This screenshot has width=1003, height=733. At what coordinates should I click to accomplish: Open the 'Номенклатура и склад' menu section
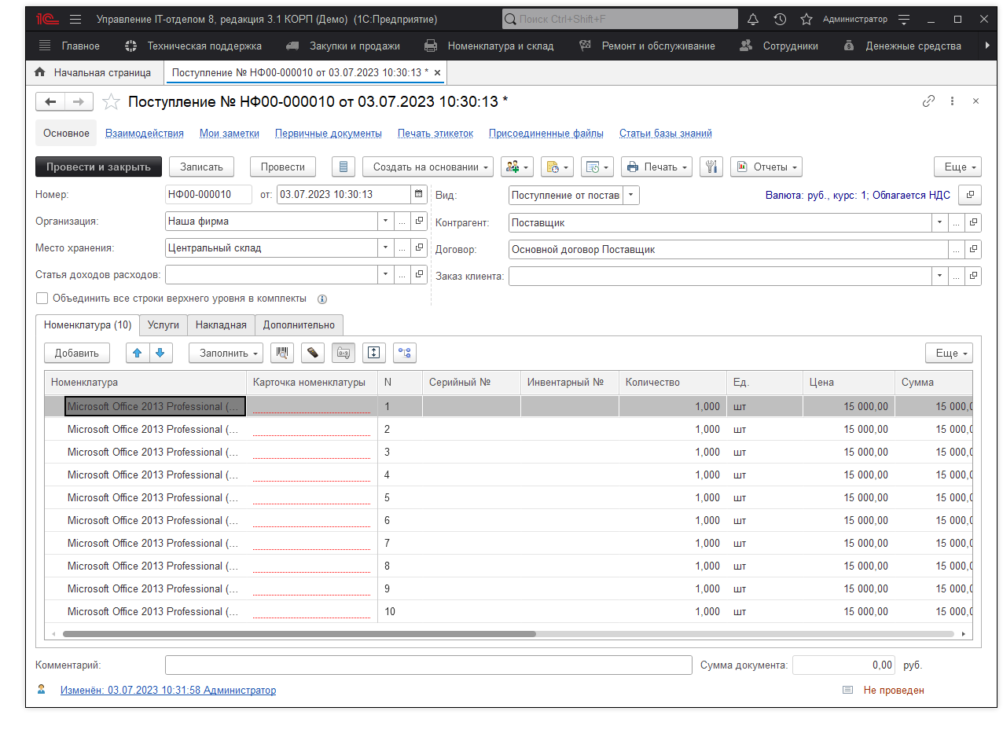point(500,46)
